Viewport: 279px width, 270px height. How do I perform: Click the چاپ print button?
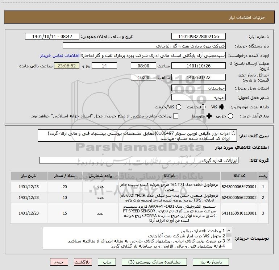107,262
